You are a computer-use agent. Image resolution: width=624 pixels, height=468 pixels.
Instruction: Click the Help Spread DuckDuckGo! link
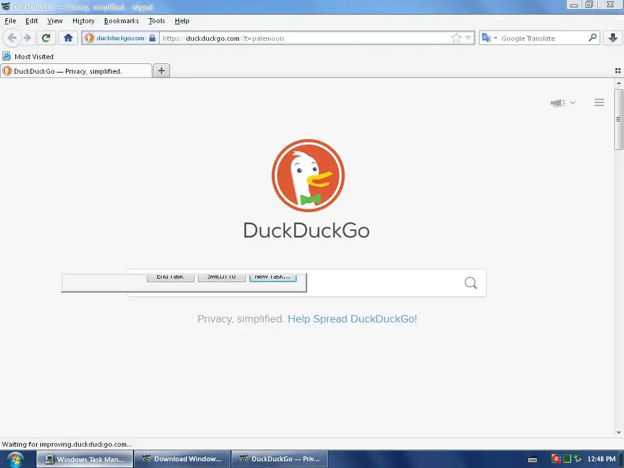[x=352, y=319]
